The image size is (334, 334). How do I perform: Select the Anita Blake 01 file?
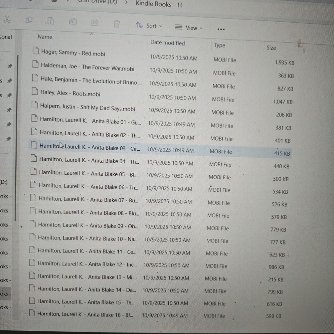[90, 121]
